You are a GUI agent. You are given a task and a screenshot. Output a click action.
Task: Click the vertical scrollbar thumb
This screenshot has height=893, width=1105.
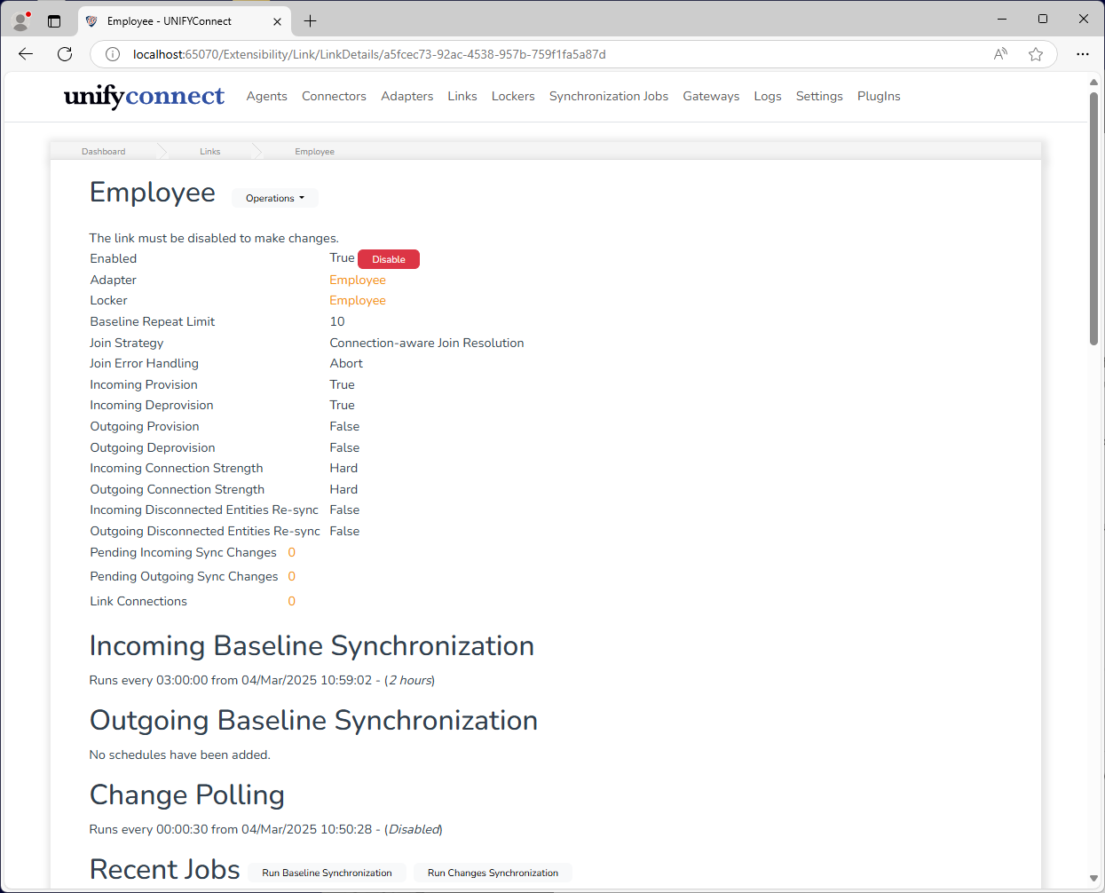(x=1093, y=217)
